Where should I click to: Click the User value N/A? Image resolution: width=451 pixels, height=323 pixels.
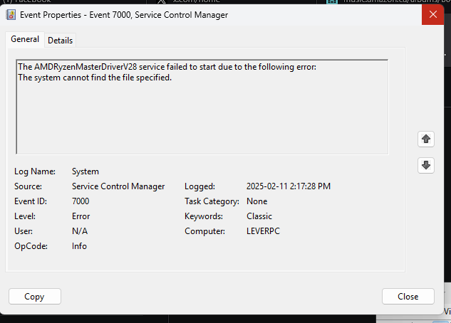[80, 231]
